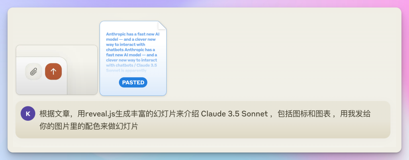This screenshot has height=160, width=409.
Task: Click "Sonnet is apparently" faded preview text
Action: coord(126,70)
